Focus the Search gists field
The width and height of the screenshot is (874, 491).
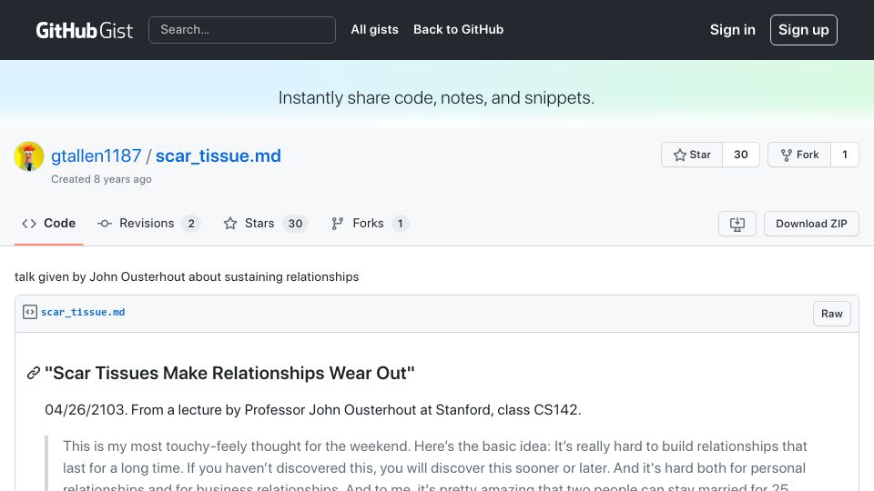pos(242,30)
